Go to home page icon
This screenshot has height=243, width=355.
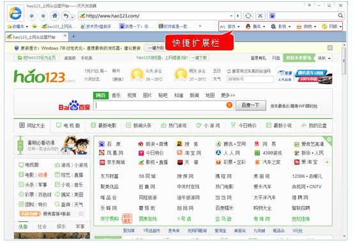pos(54,16)
